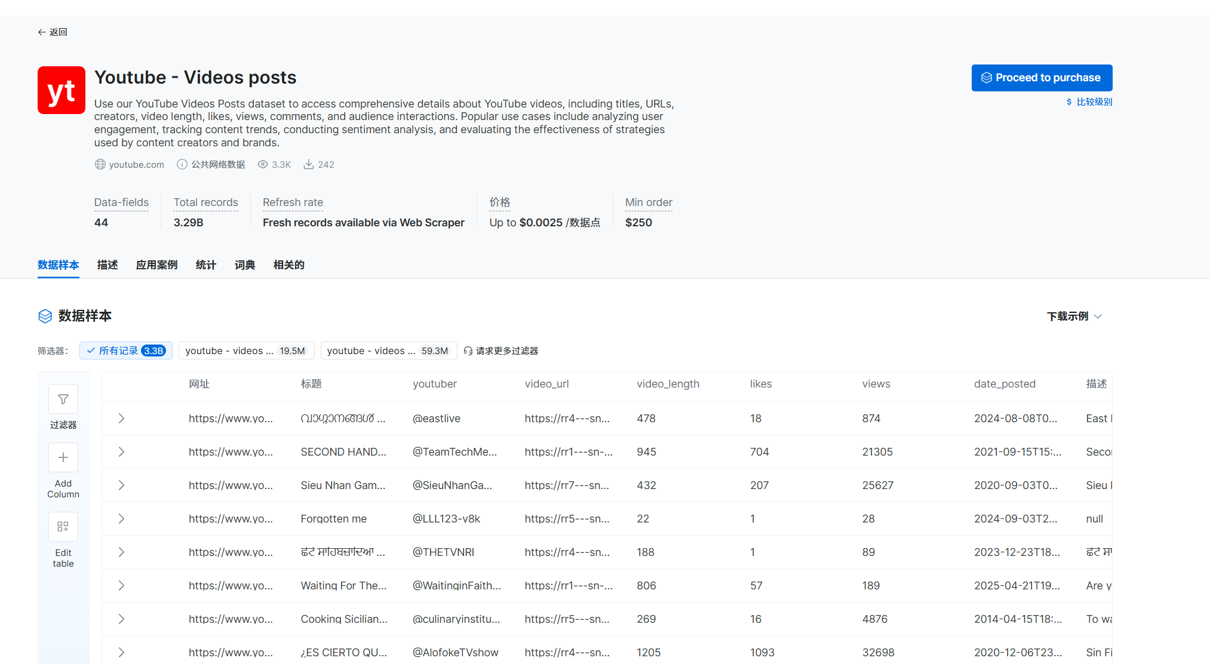Click the null description cell
The width and height of the screenshot is (1210, 664).
(1094, 519)
